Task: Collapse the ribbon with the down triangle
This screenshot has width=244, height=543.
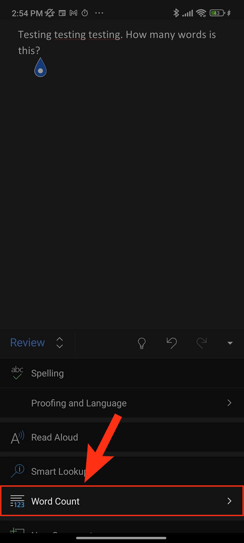Action: [x=230, y=343]
